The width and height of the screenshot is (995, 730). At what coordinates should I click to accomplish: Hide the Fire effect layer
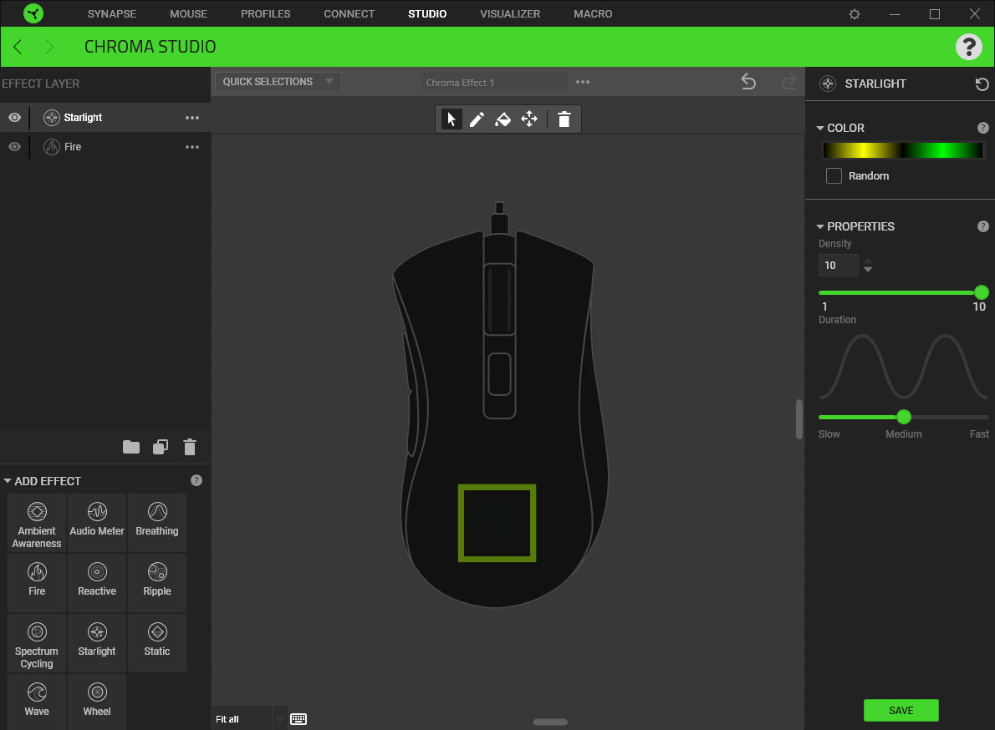(x=14, y=146)
